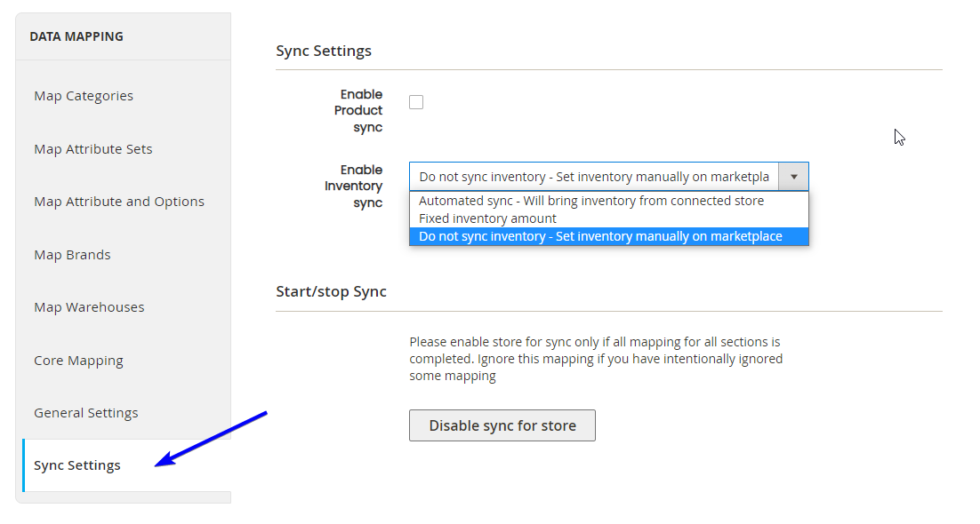980x524 pixels.
Task: Click the DATA MAPPING panel header
Action: coord(123,36)
